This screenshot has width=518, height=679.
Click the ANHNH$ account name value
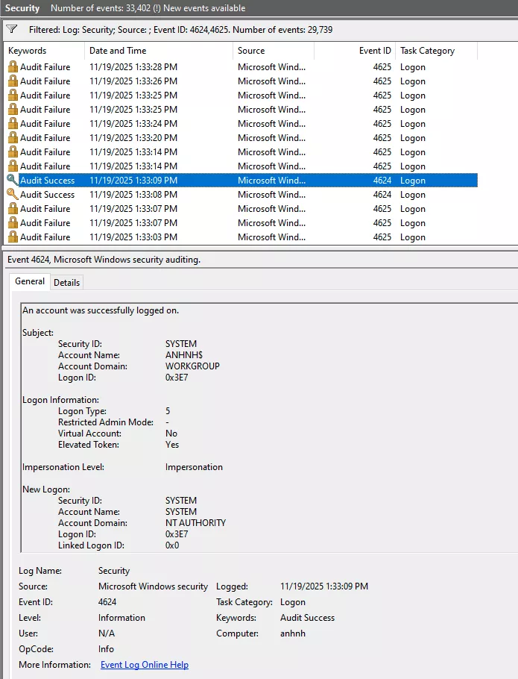coord(186,356)
